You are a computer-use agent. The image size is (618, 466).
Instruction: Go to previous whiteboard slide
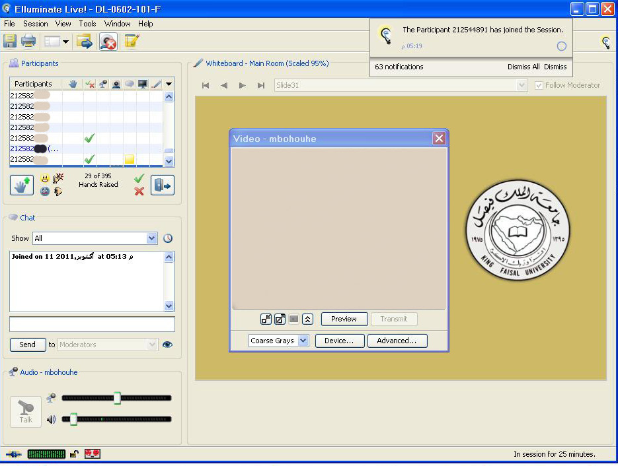click(x=224, y=85)
